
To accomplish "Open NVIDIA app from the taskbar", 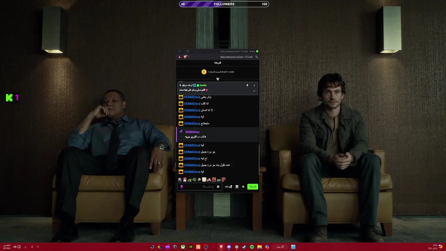I will [191, 247].
